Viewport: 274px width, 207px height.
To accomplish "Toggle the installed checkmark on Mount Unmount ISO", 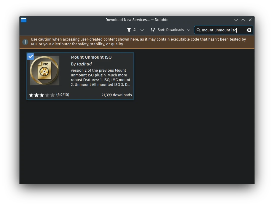I will (31, 57).
